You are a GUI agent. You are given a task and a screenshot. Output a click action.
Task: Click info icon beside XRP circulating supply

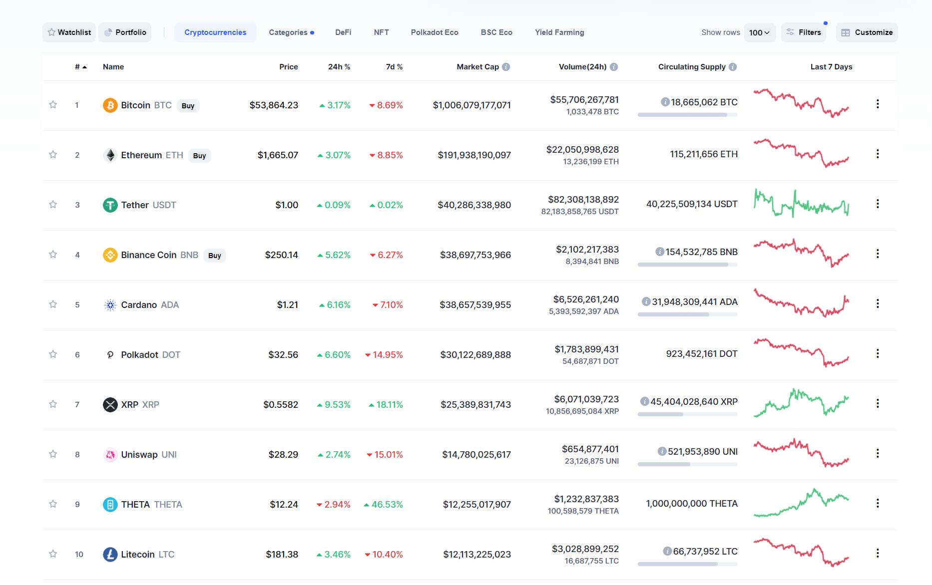pos(644,401)
